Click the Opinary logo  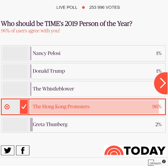155,163
